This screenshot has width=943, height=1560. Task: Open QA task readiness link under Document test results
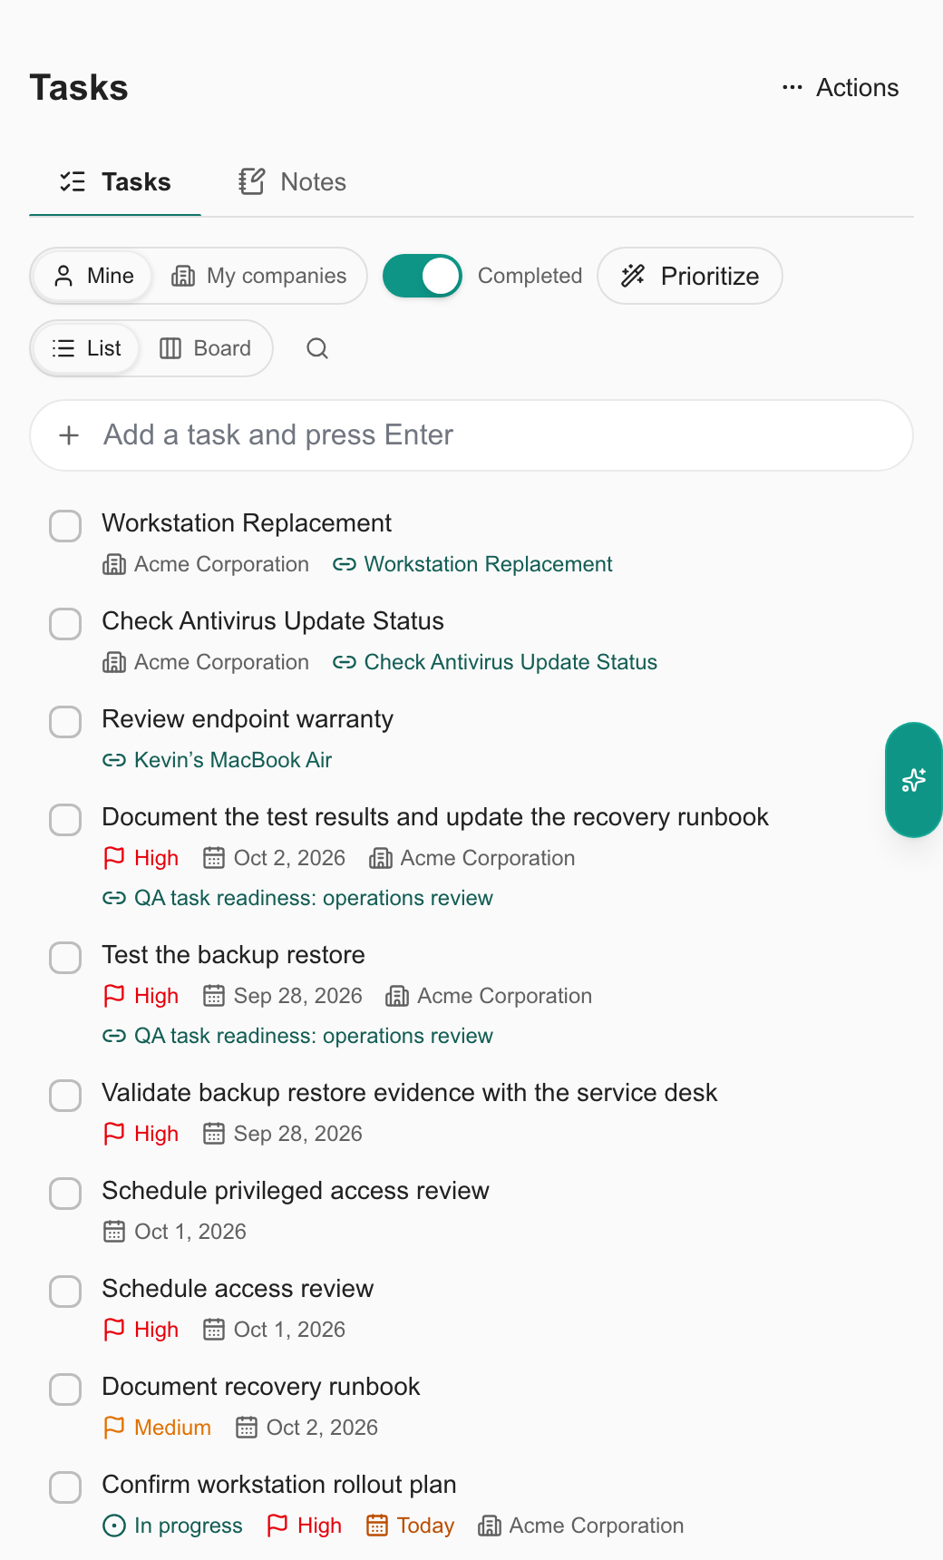click(297, 898)
